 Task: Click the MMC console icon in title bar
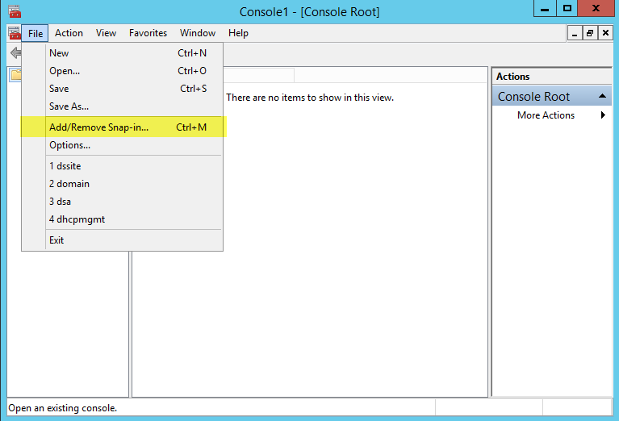[14, 11]
